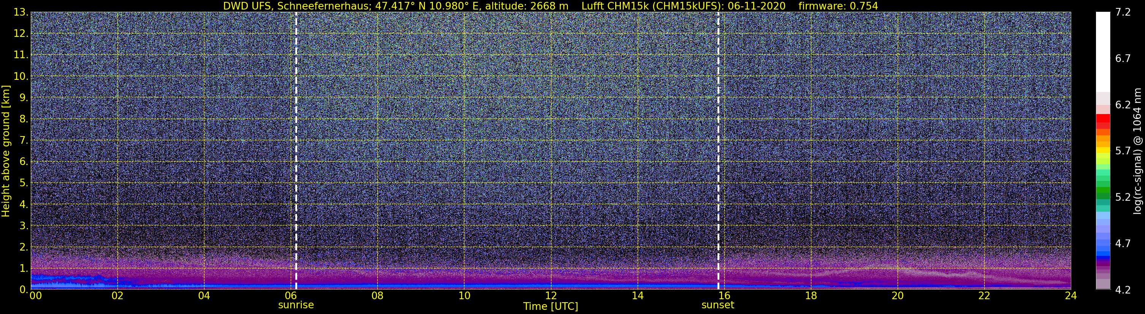Click the time axis tick label 14
The image size is (1145, 314).
pos(637,296)
